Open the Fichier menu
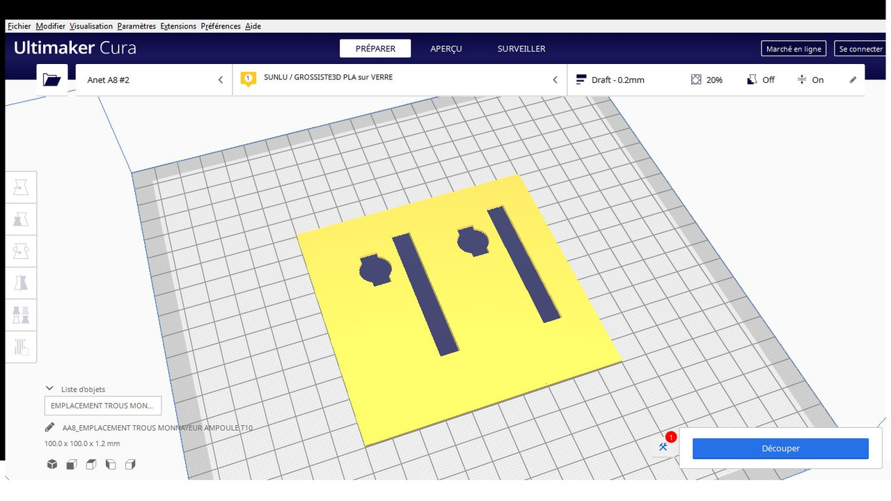891x501 pixels. tap(19, 26)
